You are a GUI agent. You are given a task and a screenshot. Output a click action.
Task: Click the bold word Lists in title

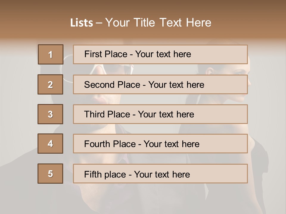82,23
